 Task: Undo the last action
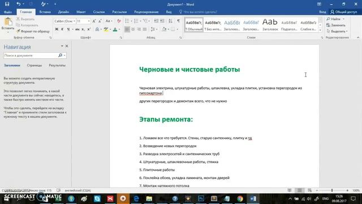coord(19,4)
